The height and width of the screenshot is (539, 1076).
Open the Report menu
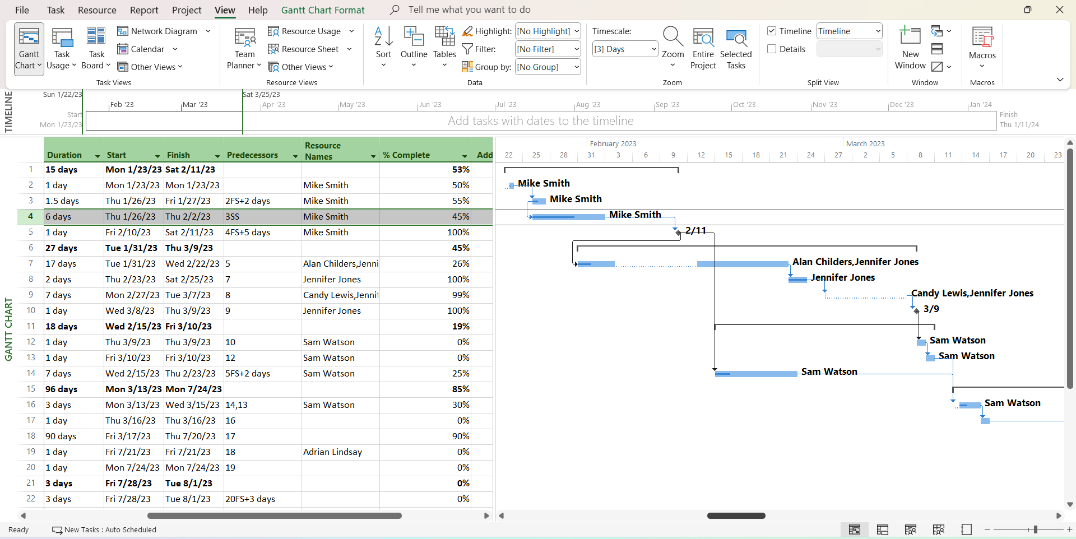point(143,10)
